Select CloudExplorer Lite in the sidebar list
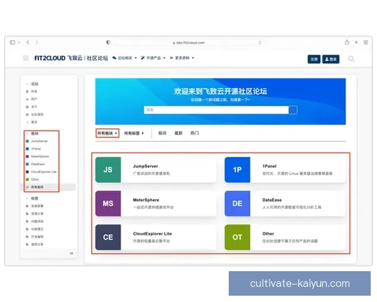 [x=43, y=172]
